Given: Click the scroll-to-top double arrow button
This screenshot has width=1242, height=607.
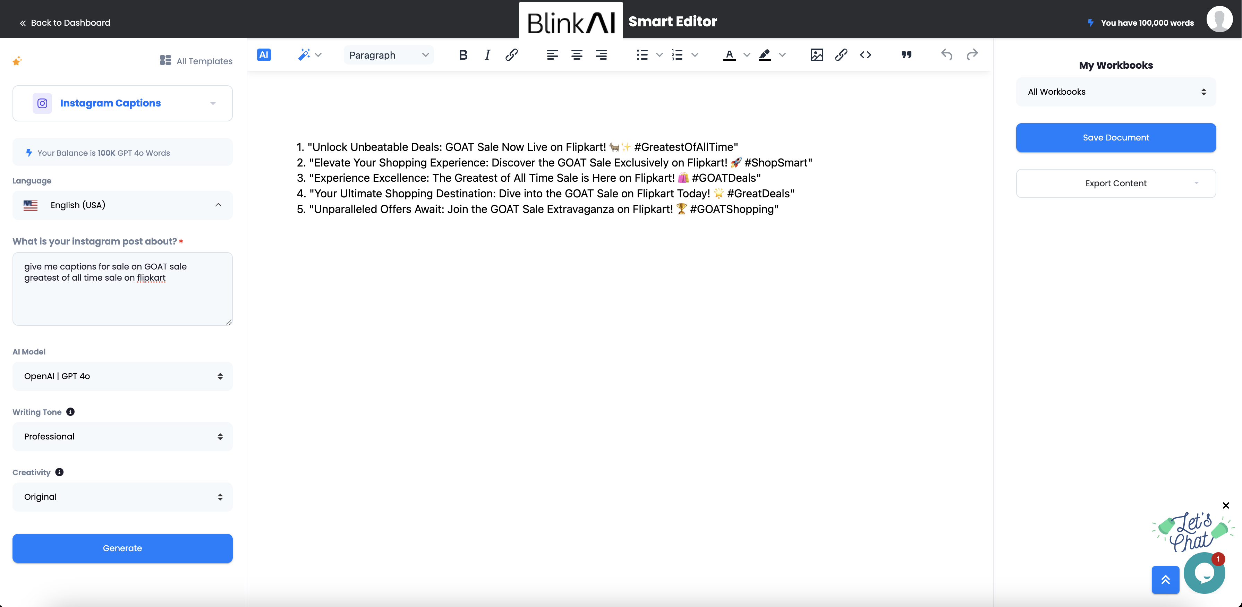Looking at the screenshot, I should (x=1165, y=580).
